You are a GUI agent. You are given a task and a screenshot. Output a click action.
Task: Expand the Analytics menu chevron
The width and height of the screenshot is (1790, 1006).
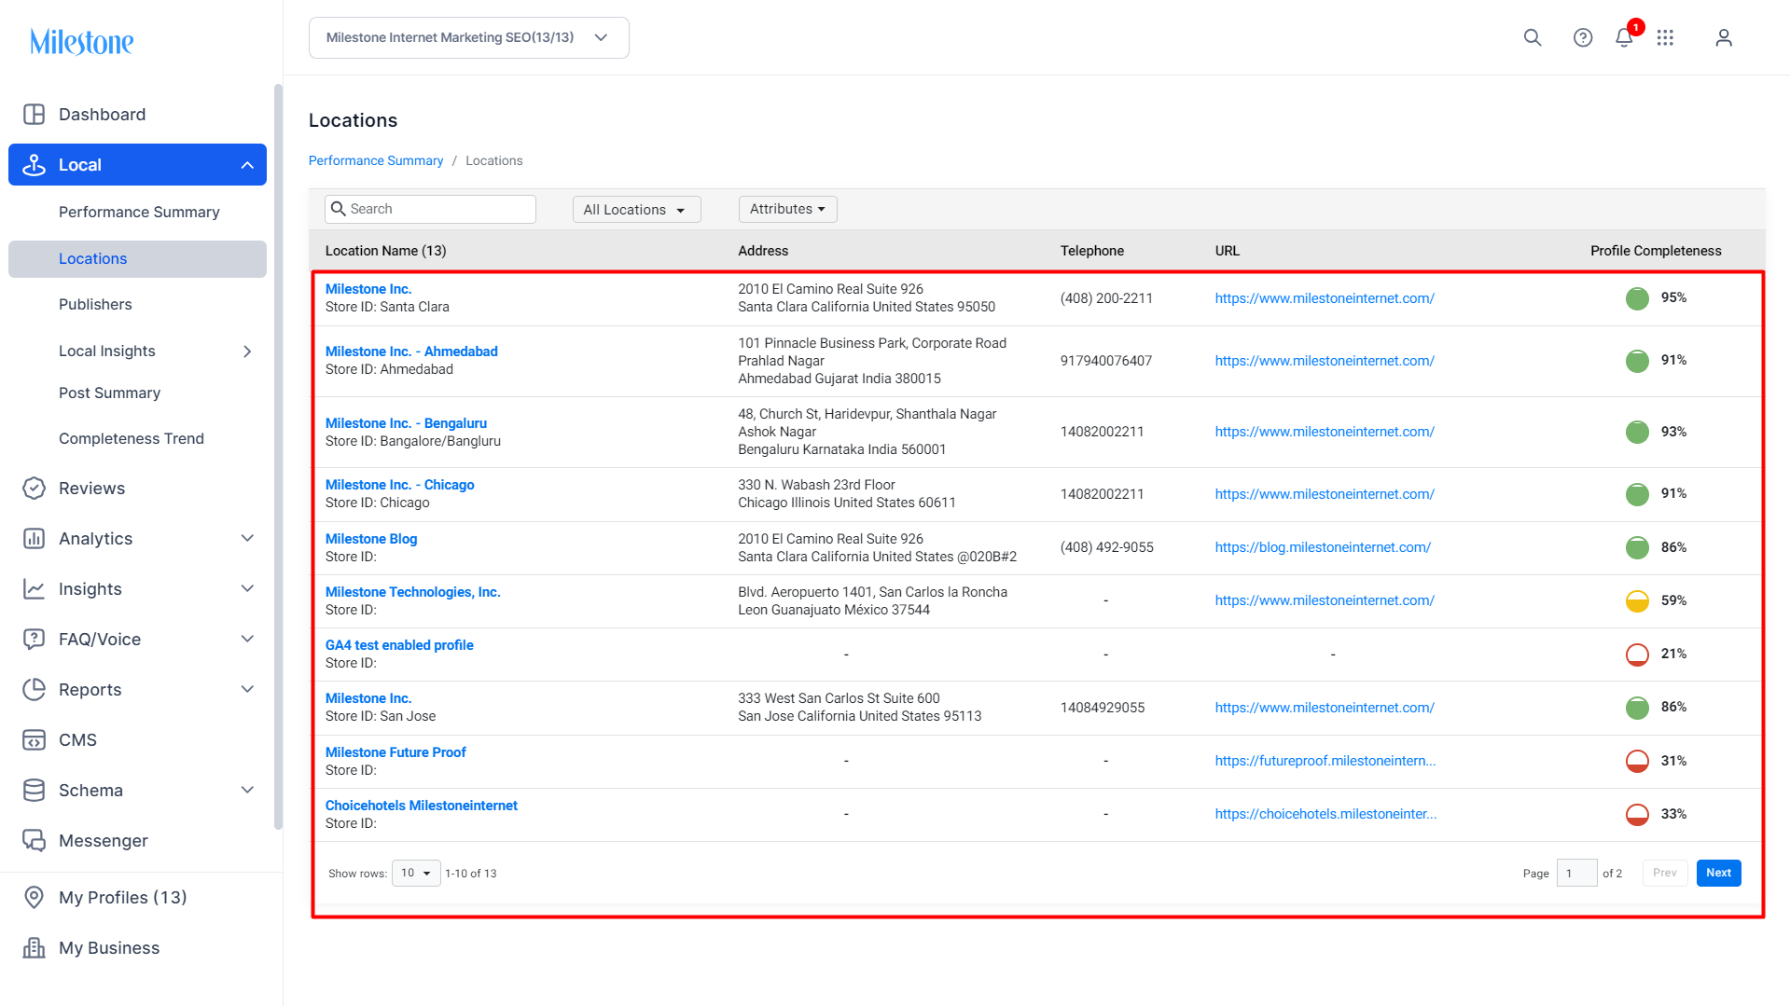247,539
